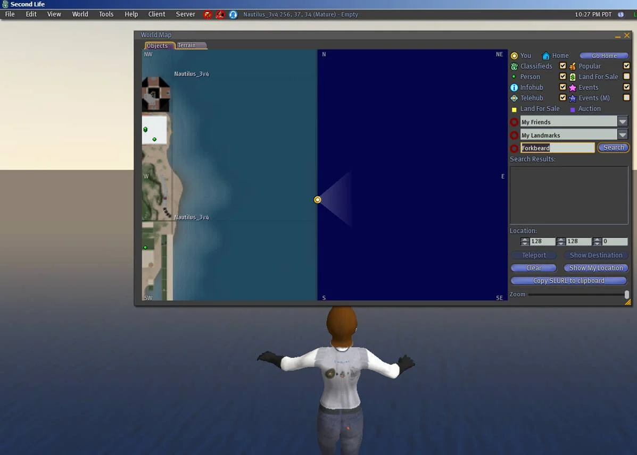Screen dimensions: 637x455
Task: Click the Classifieds hand icon in legend
Action: (514, 66)
